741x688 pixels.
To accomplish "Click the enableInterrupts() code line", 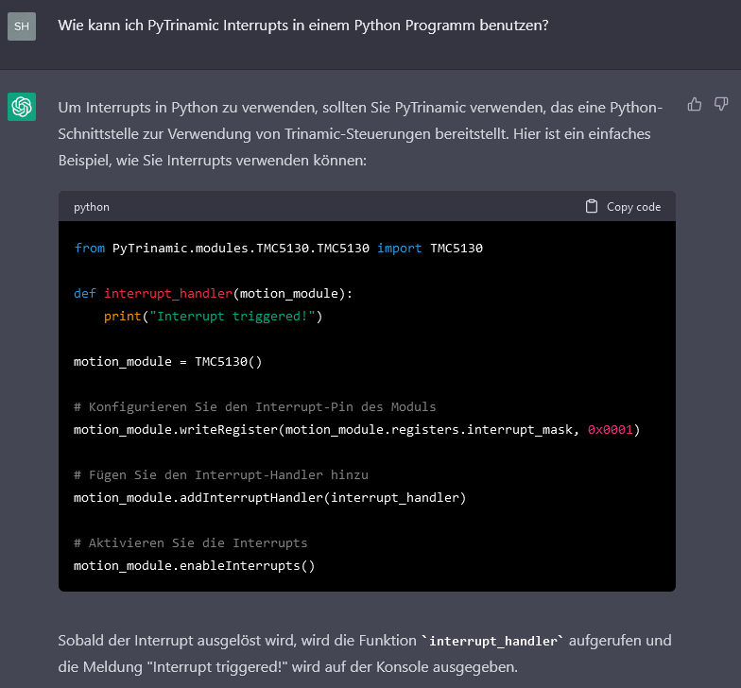I will tap(194, 566).
